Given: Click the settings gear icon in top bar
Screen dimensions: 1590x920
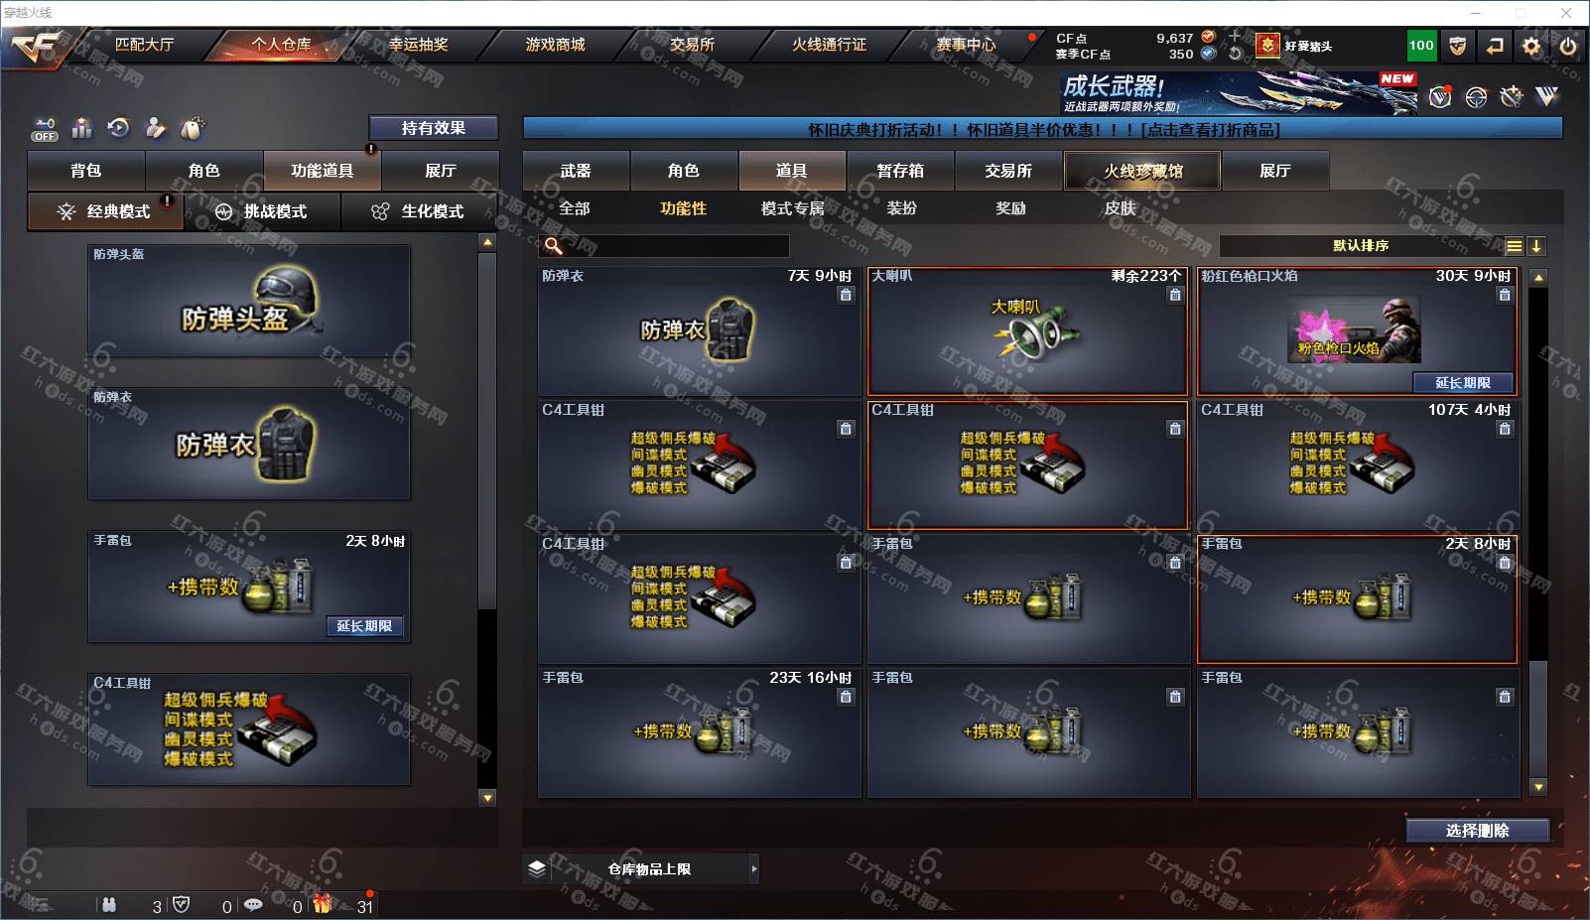Looking at the screenshot, I should [1531, 46].
